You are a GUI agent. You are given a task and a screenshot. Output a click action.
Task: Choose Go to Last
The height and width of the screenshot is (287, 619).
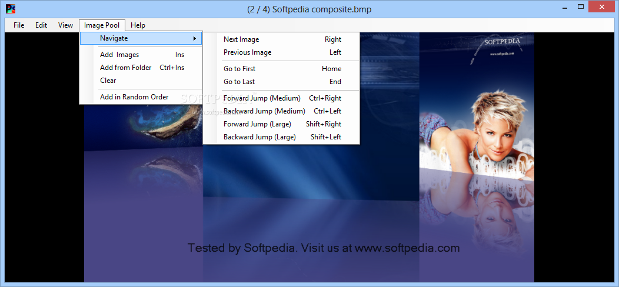point(281,82)
